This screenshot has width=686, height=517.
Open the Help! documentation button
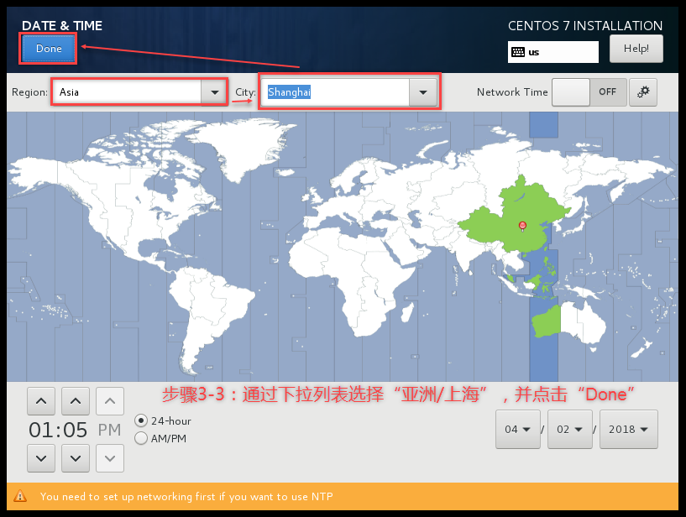(x=636, y=49)
